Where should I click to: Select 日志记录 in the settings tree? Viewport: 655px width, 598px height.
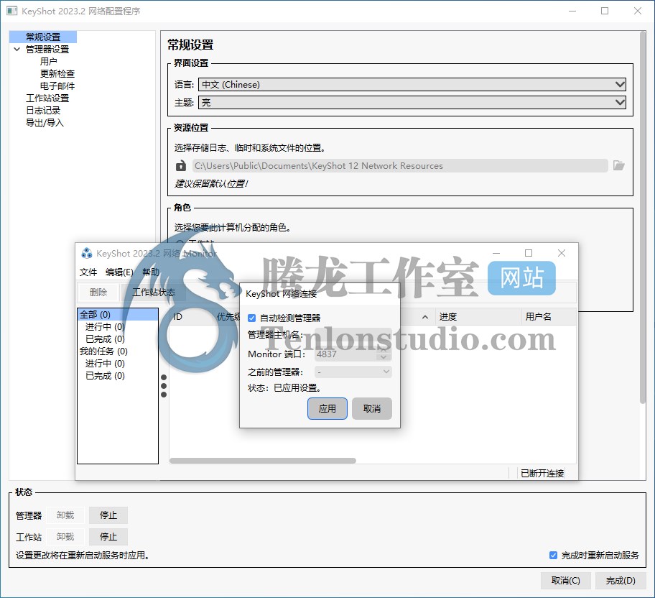(x=43, y=111)
